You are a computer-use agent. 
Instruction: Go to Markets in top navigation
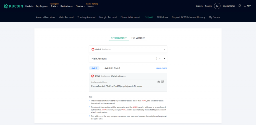coord(29,6)
